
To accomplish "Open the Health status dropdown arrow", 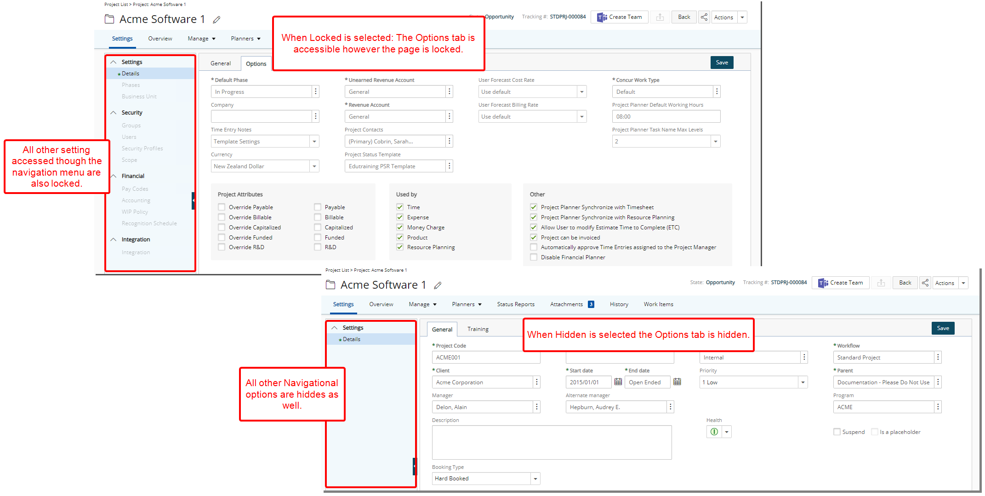I will click(x=727, y=432).
